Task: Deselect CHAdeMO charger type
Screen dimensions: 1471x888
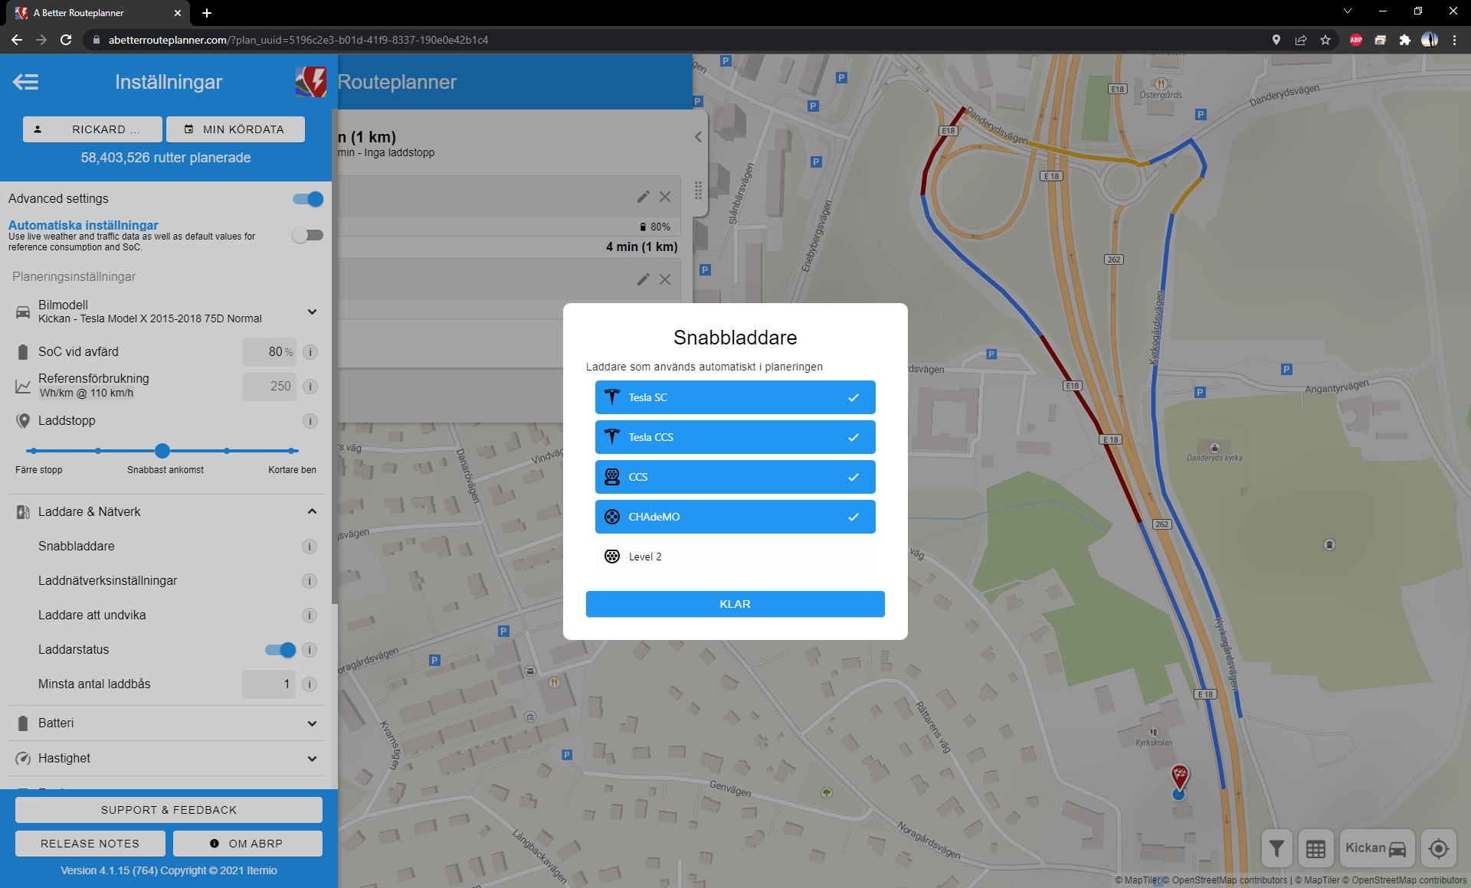Action: [735, 517]
